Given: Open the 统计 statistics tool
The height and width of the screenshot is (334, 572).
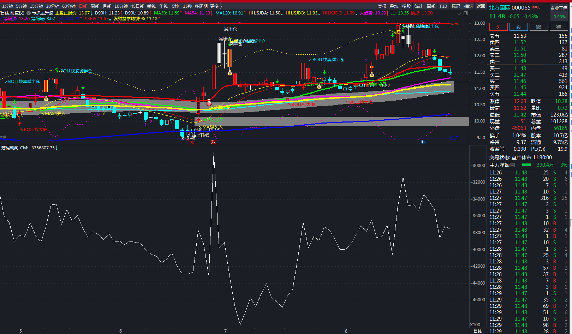Looking at the screenshot, I should 419,6.
